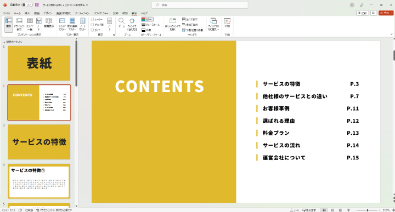Open the Comments pane icon
The width and height of the screenshot is (395, 212).
pos(374,13)
